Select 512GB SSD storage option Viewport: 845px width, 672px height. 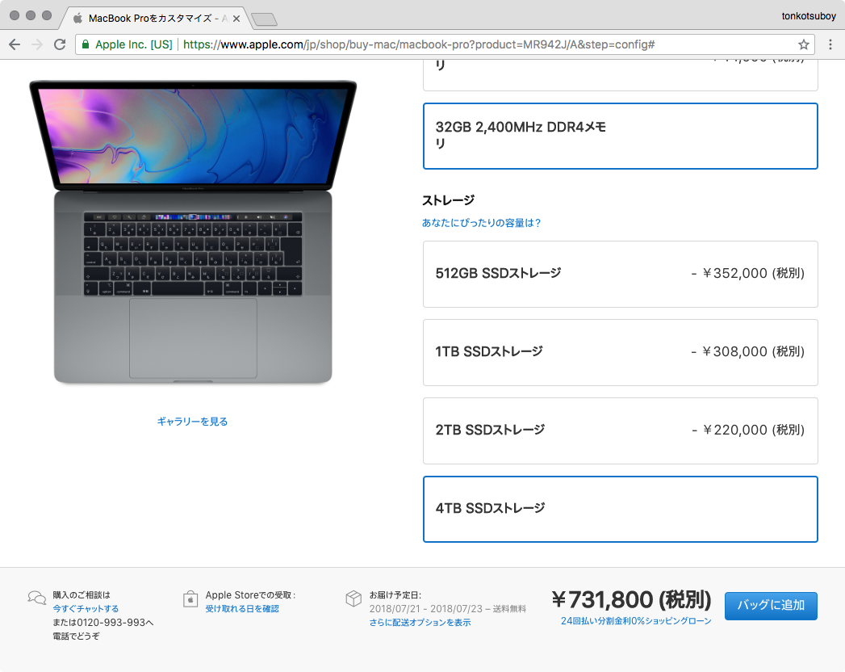(621, 274)
